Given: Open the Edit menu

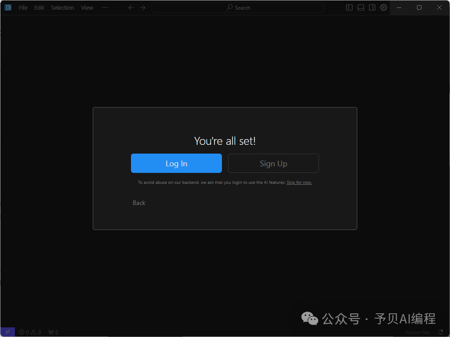Looking at the screenshot, I should (39, 8).
